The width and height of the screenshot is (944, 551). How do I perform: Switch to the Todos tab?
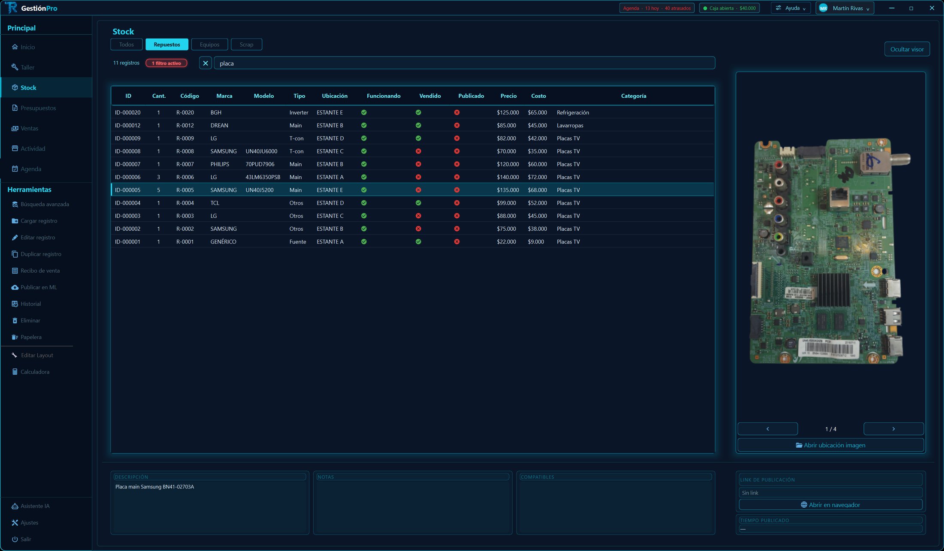(127, 44)
